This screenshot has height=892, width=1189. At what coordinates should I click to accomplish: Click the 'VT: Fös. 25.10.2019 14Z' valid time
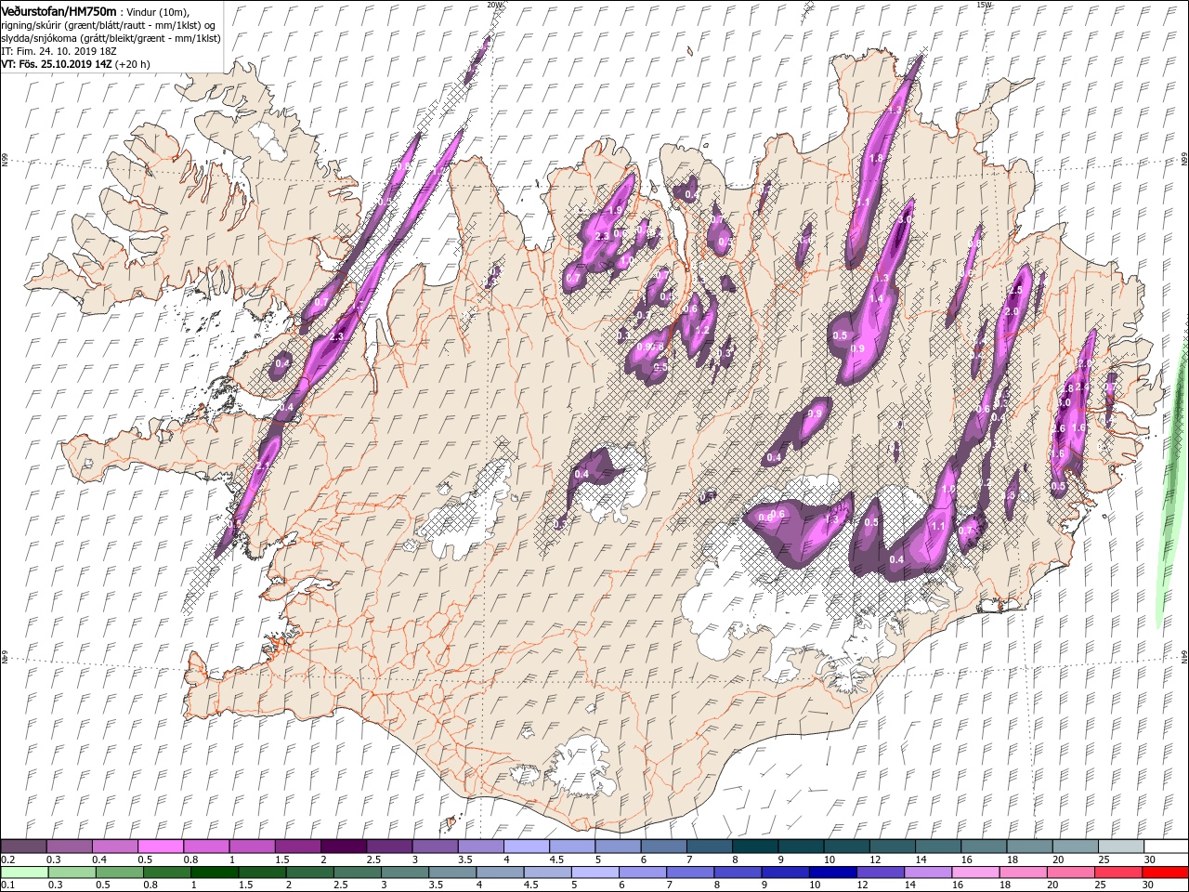(58, 64)
